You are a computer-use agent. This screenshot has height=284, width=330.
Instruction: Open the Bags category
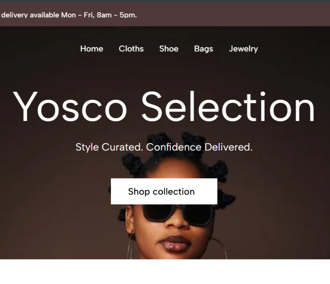pos(203,49)
